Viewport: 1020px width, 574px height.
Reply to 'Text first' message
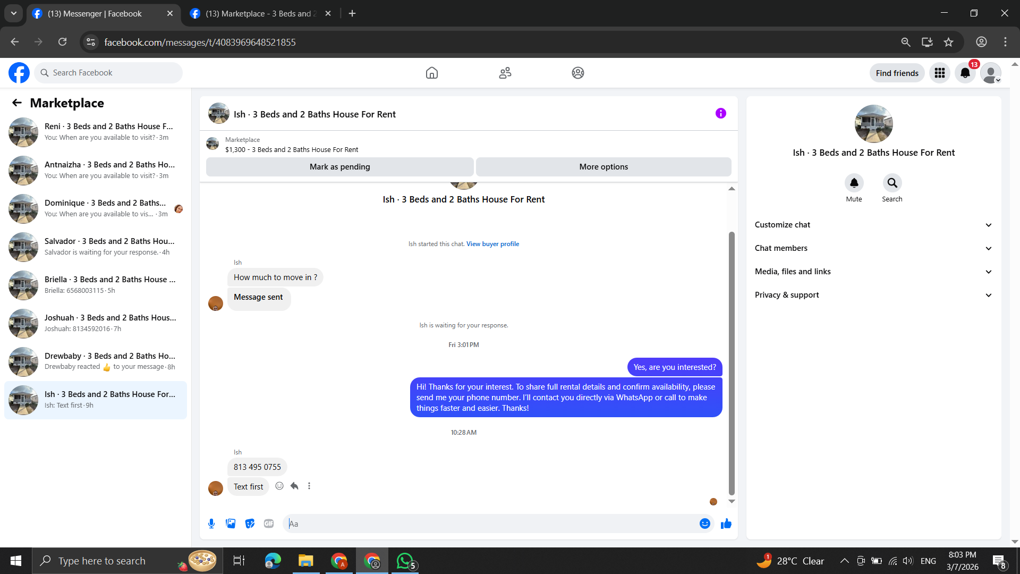294,486
